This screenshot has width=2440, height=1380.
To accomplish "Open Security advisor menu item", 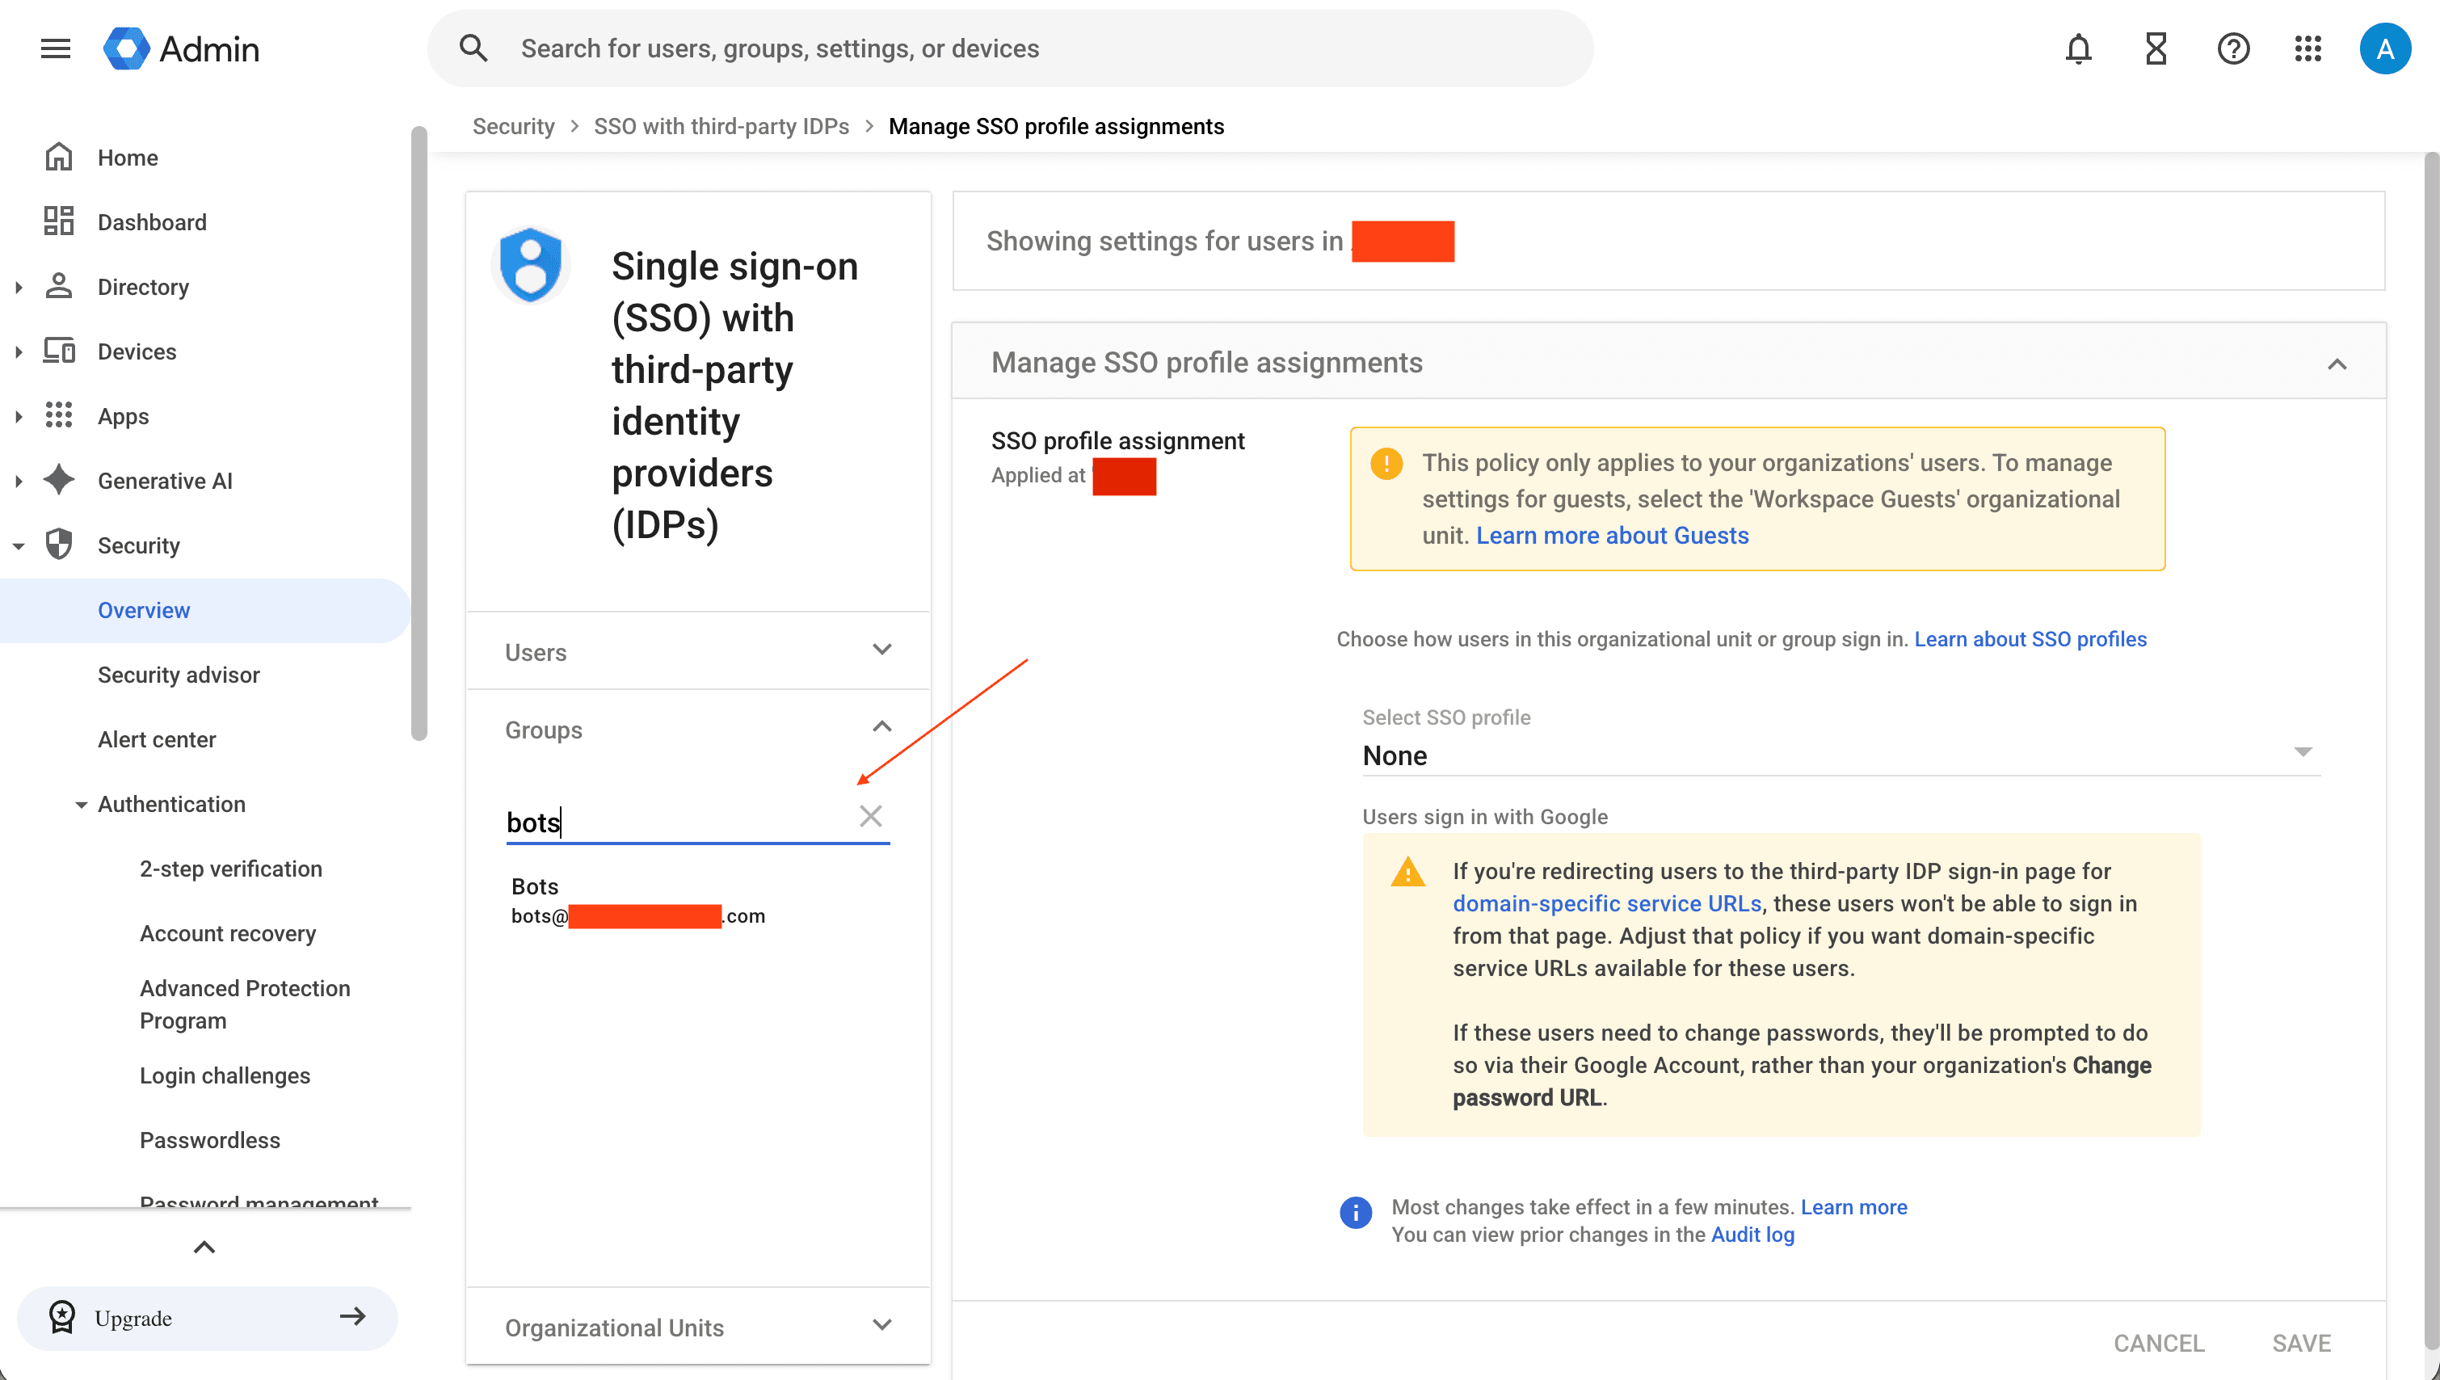I will pyautogui.click(x=178, y=674).
